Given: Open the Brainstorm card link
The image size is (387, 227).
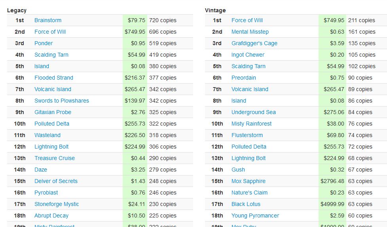Looking at the screenshot, I should [x=48, y=20].
